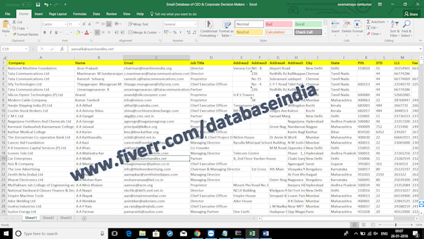Open Excel from Windows taskbar
This screenshot has height=239, width=424.
coord(252,233)
